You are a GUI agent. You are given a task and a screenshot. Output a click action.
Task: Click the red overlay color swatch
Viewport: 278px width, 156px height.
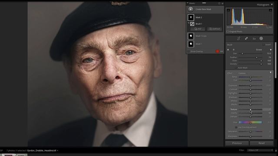(x=217, y=51)
